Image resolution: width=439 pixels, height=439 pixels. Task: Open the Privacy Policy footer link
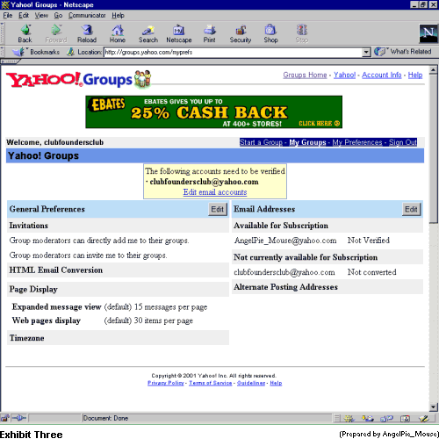pos(166,383)
